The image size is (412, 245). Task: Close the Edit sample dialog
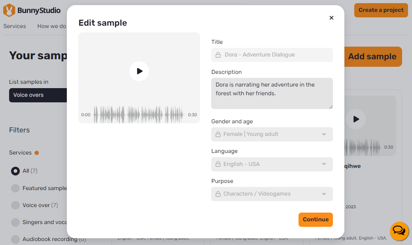[331, 18]
